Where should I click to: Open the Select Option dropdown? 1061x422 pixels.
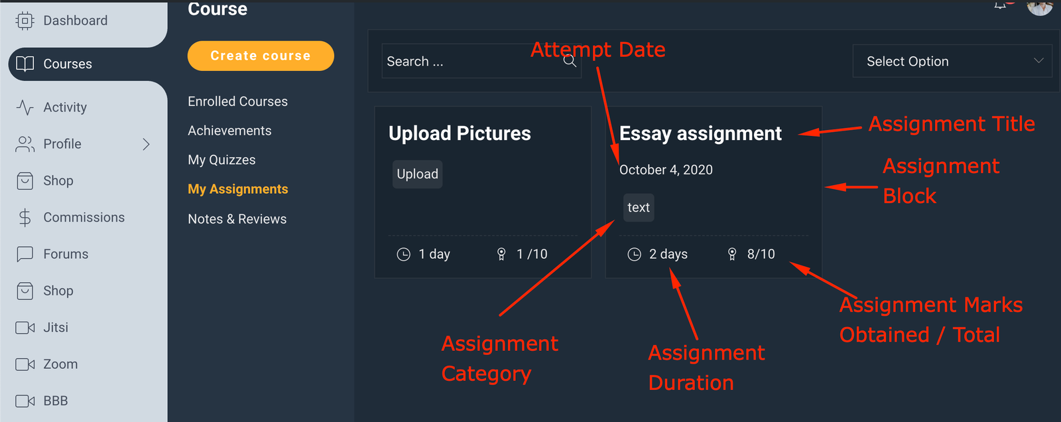(952, 61)
